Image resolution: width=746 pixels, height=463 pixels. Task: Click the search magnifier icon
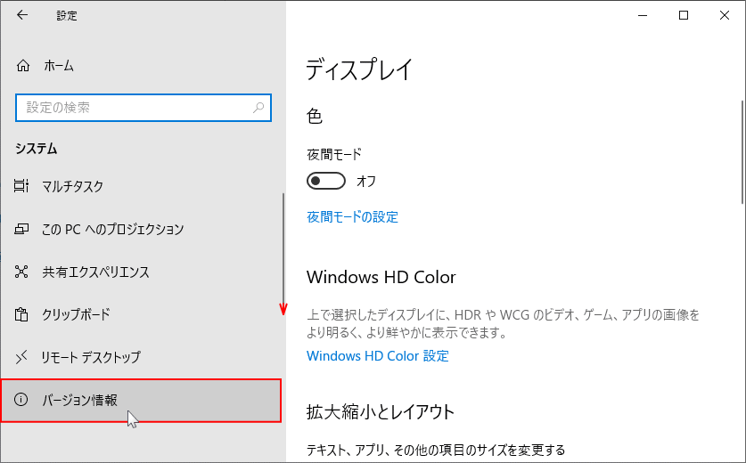click(x=258, y=108)
